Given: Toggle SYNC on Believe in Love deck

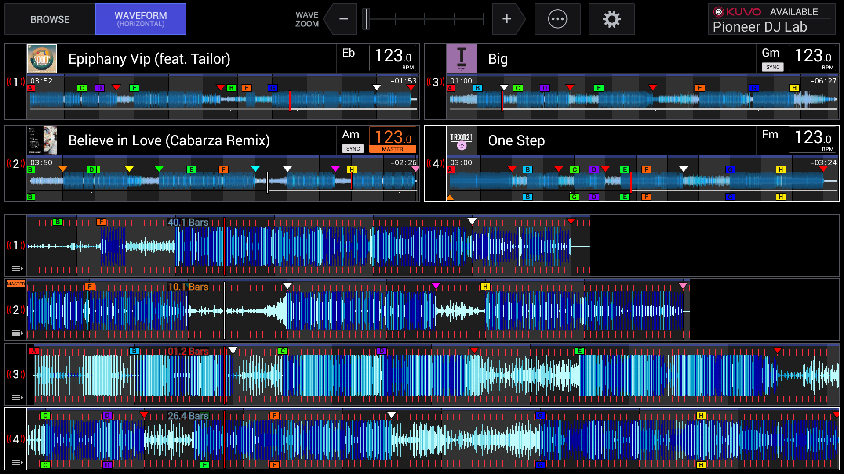Looking at the screenshot, I should (x=353, y=149).
